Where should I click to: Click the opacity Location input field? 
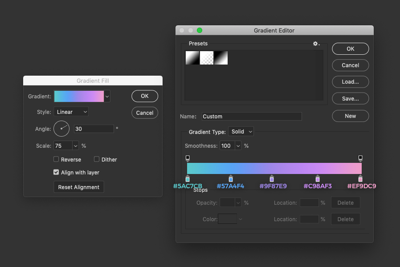tap(309, 203)
